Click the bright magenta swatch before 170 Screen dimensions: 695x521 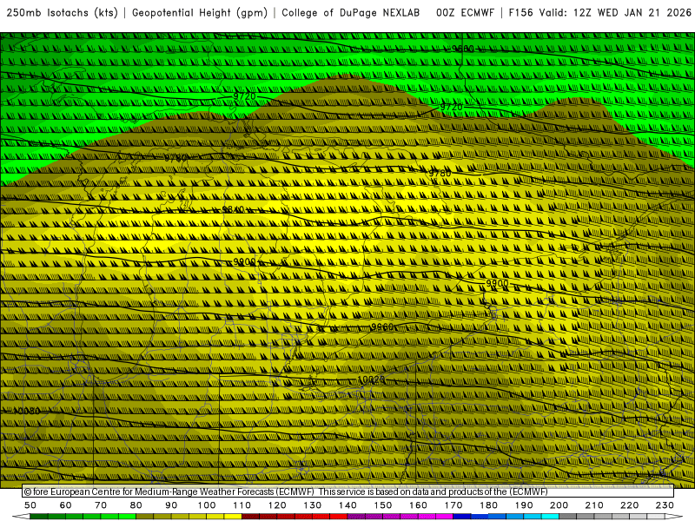click(444, 517)
